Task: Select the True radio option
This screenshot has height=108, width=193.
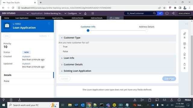Action: pyautogui.click(x=60, y=47)
